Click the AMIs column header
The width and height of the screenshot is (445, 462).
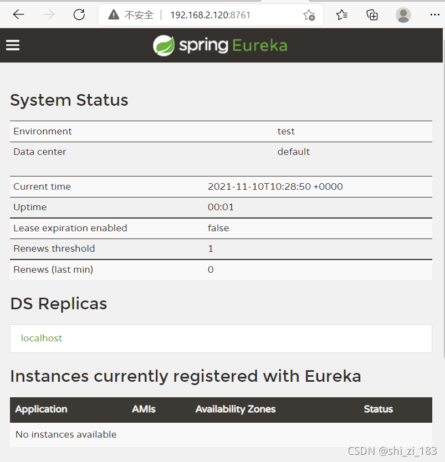pyautogui.click(x=144, y=409)
